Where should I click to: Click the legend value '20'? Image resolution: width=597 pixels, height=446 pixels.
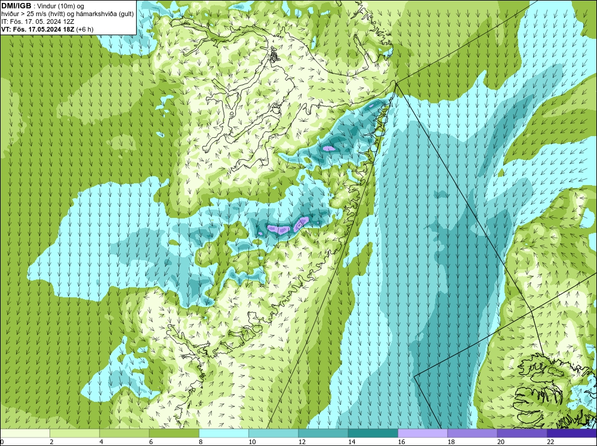(x=501, y=442)
